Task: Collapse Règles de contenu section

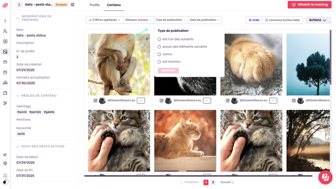Action: click(18, 96)
